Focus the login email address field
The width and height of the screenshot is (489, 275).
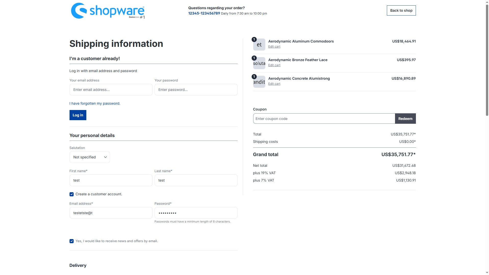tap(111, 90)
